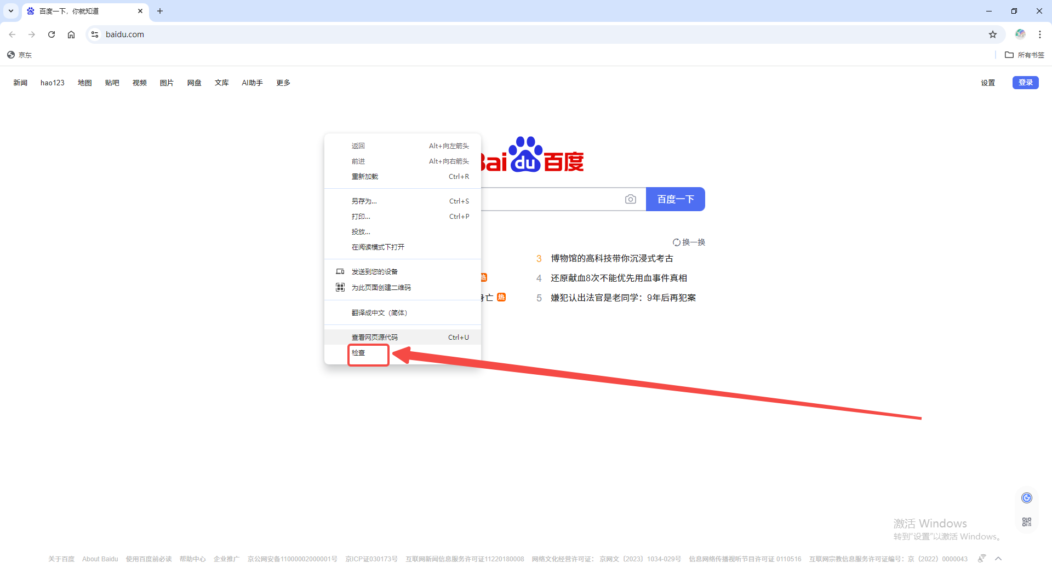Open the hao123 link
The height and width of the screenshot is (569, 1052).
click(x=53, y=83)
